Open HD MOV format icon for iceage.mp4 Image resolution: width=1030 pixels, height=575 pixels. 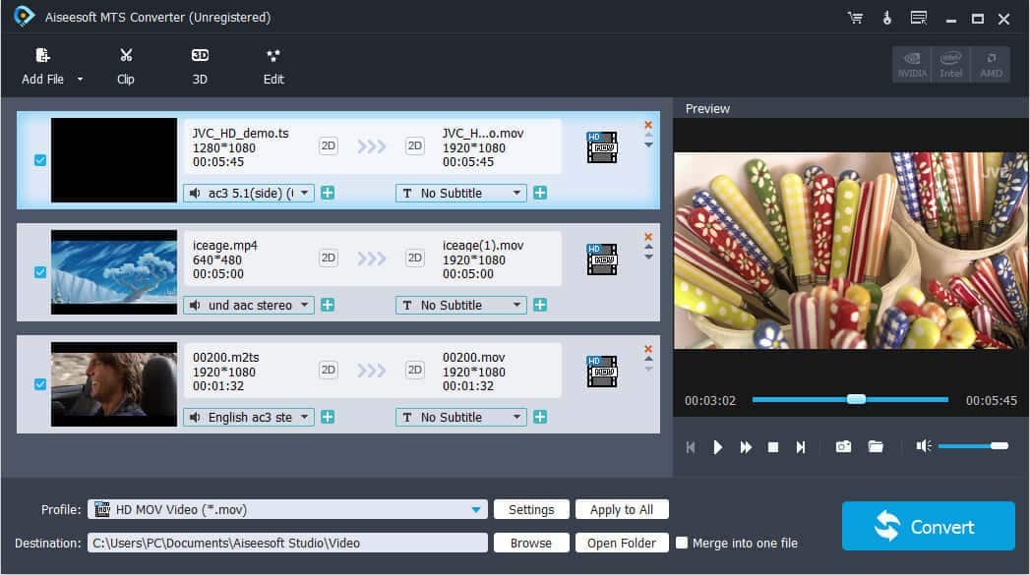pos(602,259)
